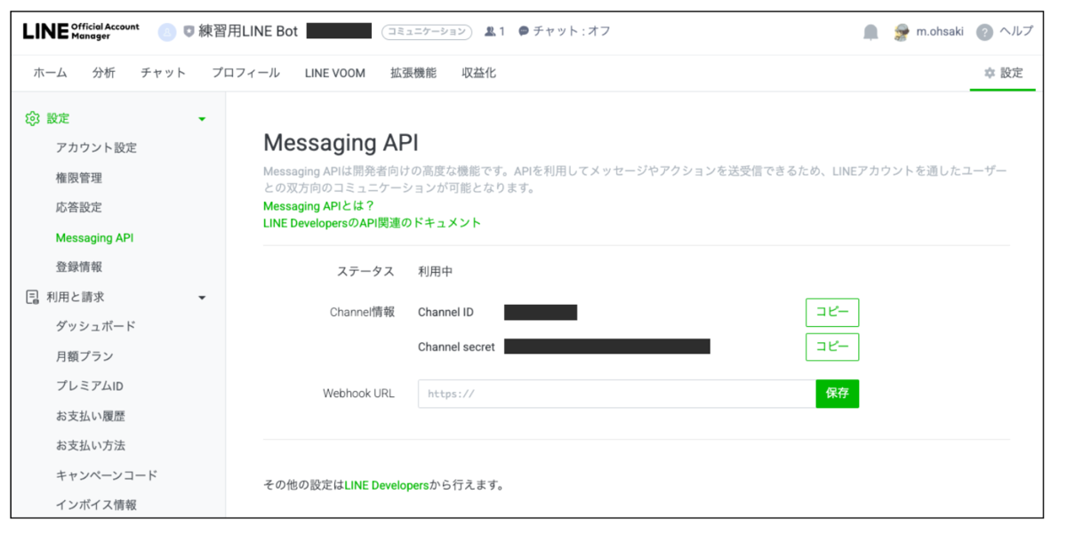Select Messaging API in the sidebar
The height and width of the screenshot is (534, 1067).
pyautogui.click(x=94, y=237)
